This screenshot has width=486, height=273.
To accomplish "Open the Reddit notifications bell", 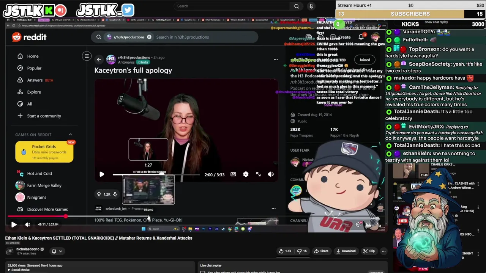I will point(361,37).
